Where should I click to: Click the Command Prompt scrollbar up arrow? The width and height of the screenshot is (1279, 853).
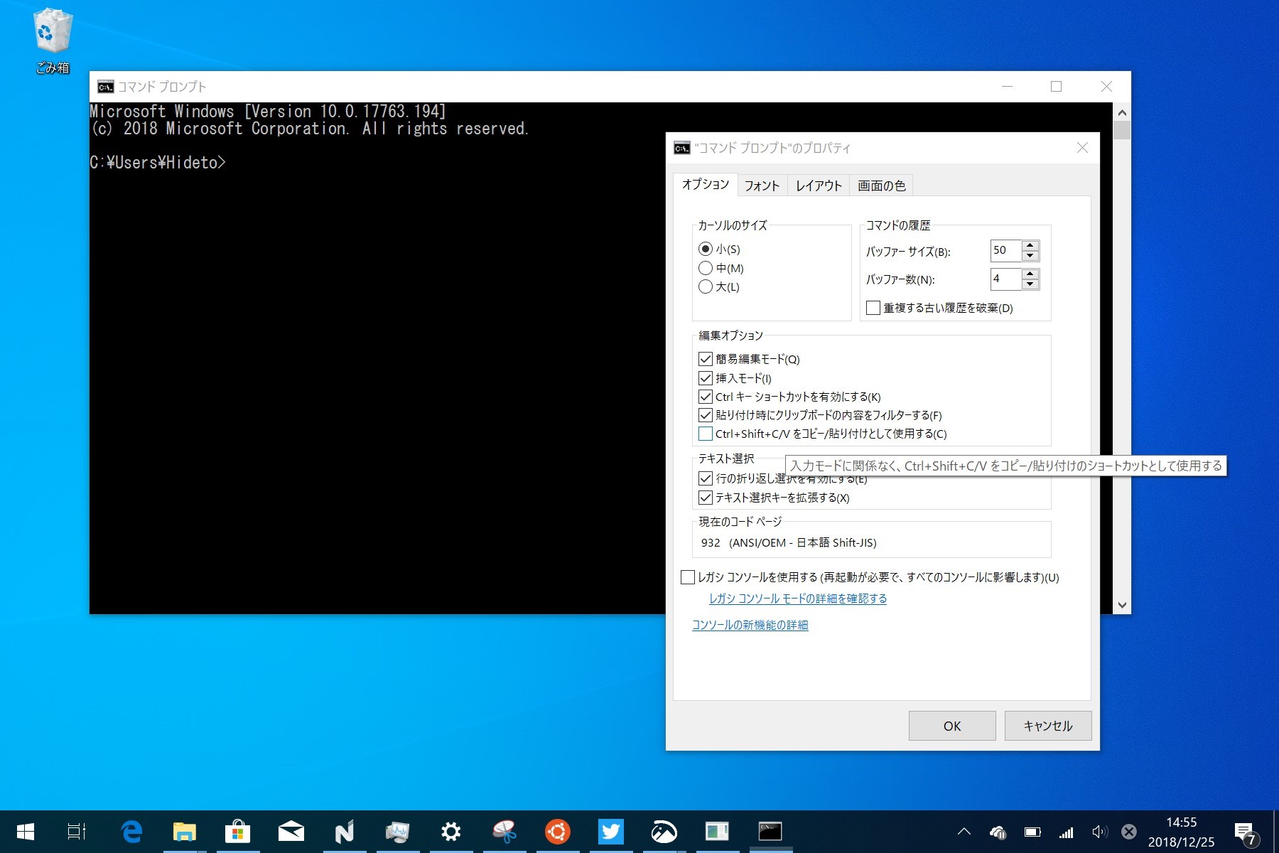click(1122, 112)
